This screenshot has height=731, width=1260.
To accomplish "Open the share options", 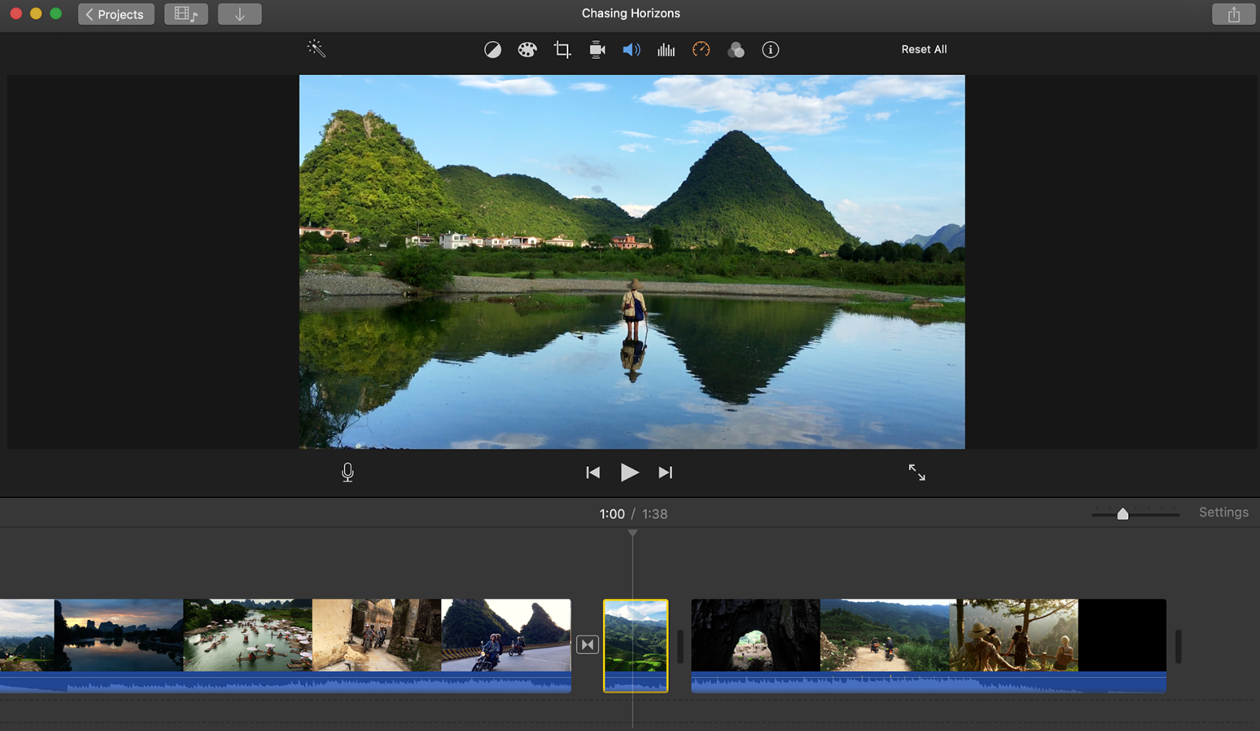I will [x=1233, y=14].
